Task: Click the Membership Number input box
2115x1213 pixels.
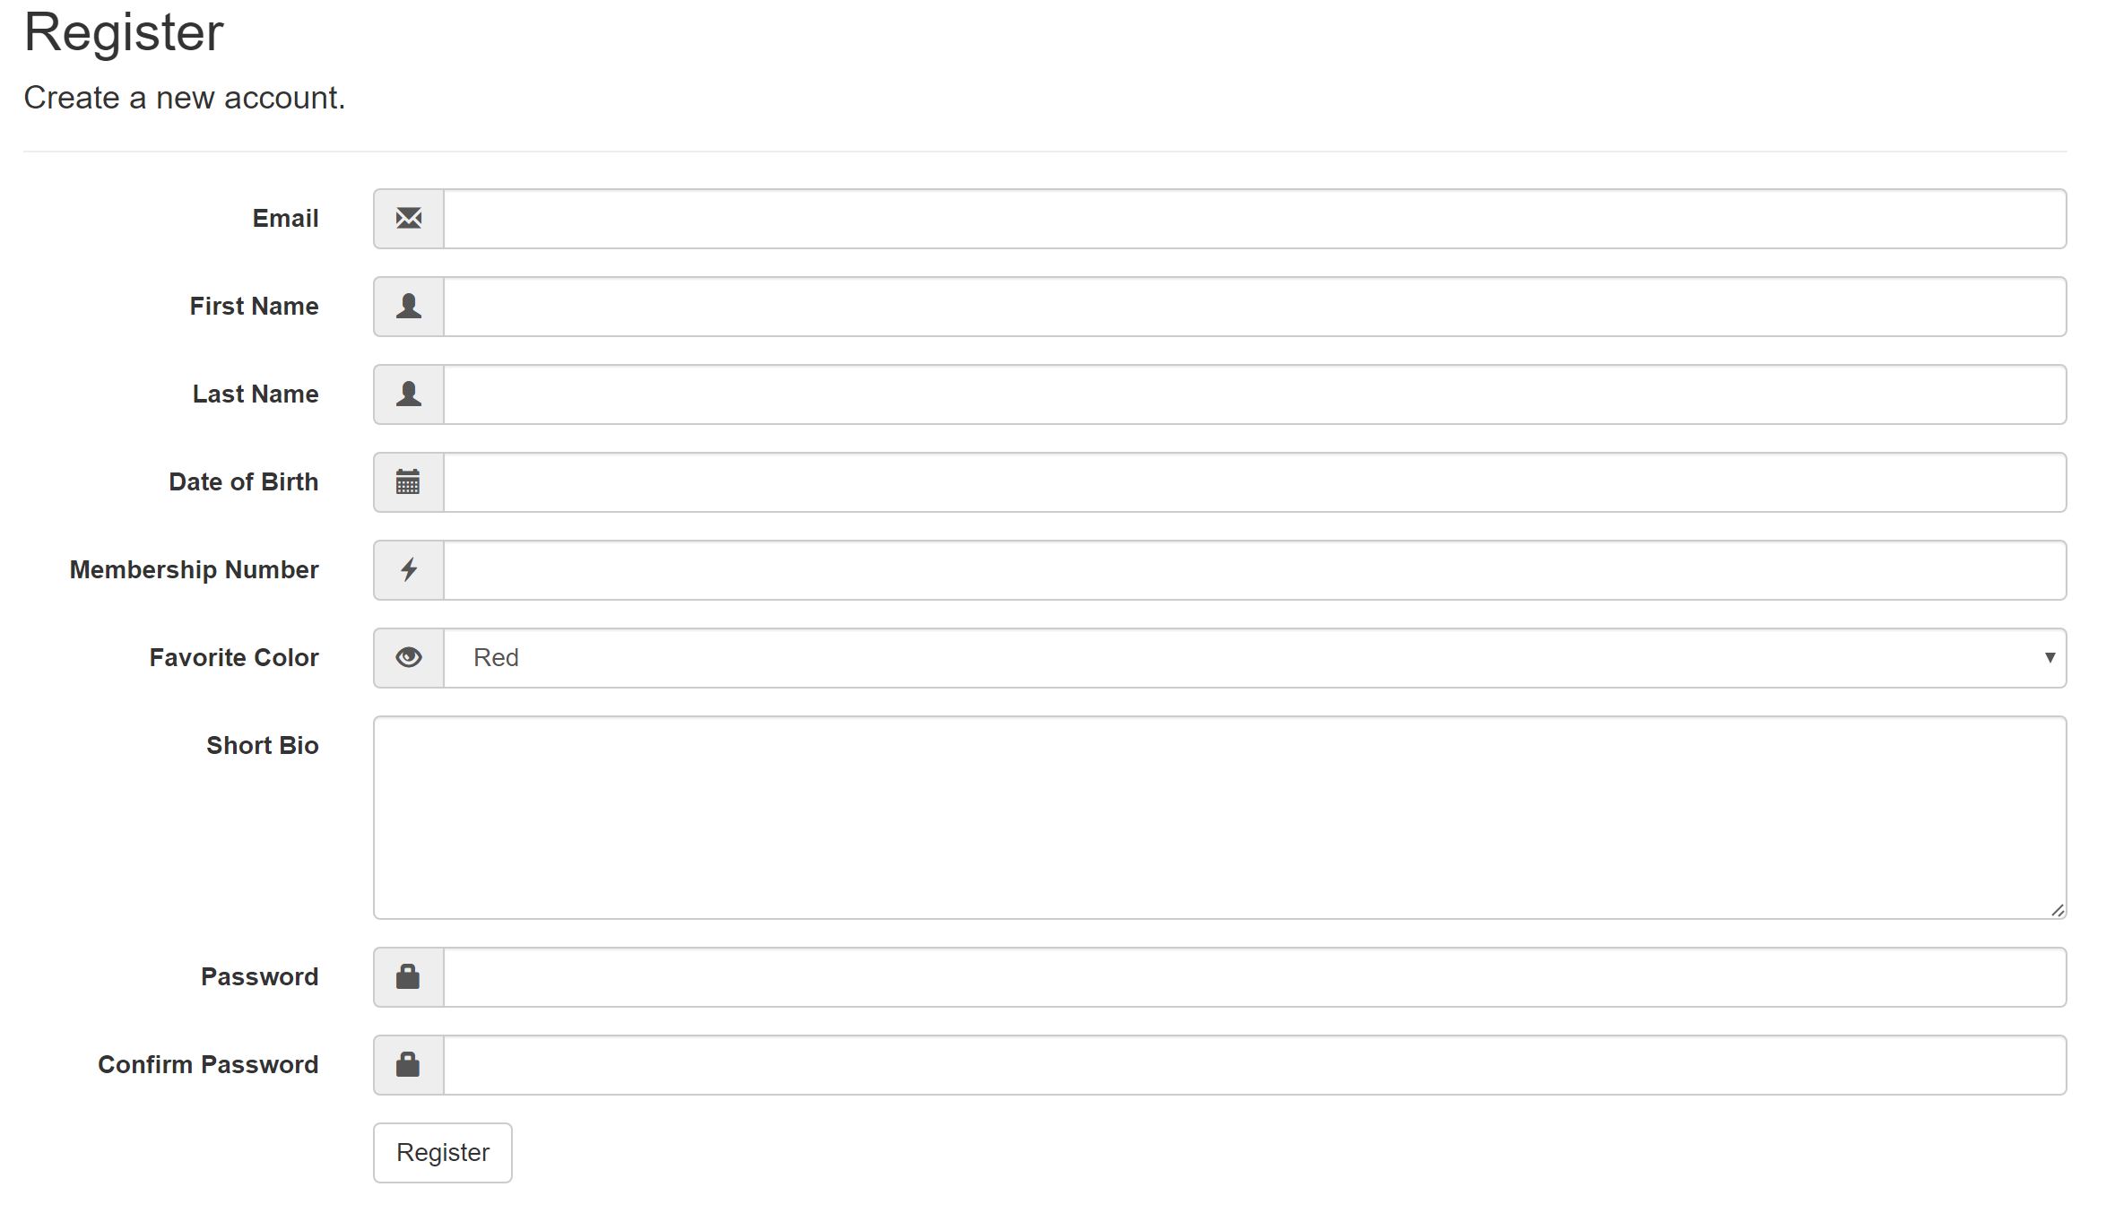Action: [1255, 570]
